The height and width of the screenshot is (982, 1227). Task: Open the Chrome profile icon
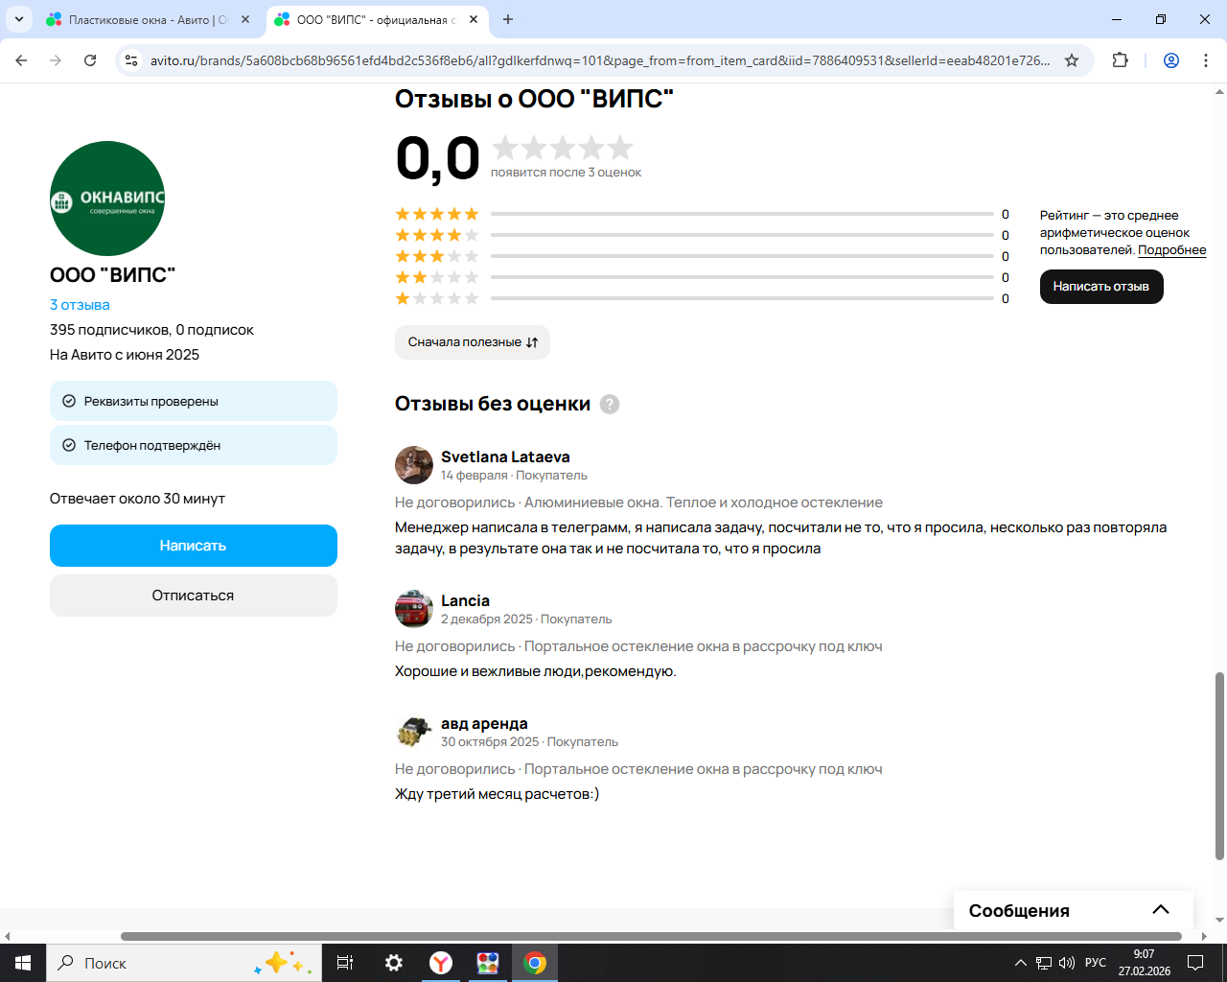click(x=1170, y=60)
